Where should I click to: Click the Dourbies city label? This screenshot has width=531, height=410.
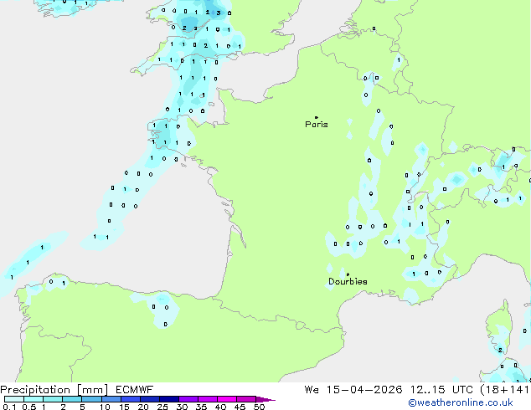point(348,281)
